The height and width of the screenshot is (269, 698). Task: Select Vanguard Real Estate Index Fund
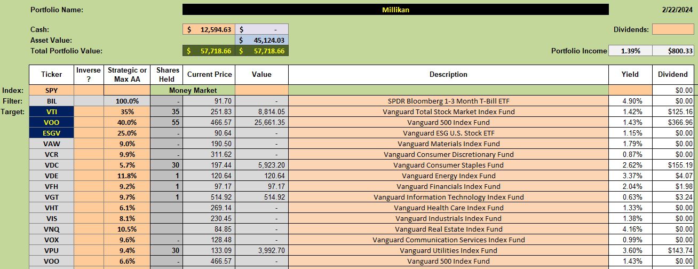(x=448, y=229)
